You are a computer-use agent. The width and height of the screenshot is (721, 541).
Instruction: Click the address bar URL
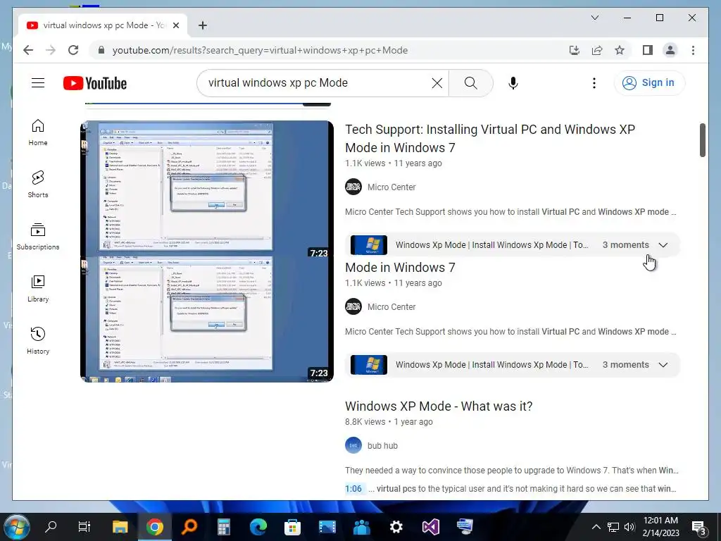[260, 50]
